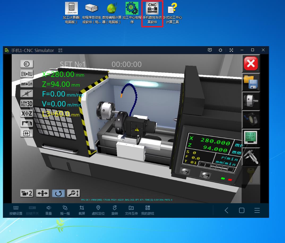Click 截屏 screenshot in emulator toolbar
The width and height of the screenshot is (285, 243).
(82, 210)
